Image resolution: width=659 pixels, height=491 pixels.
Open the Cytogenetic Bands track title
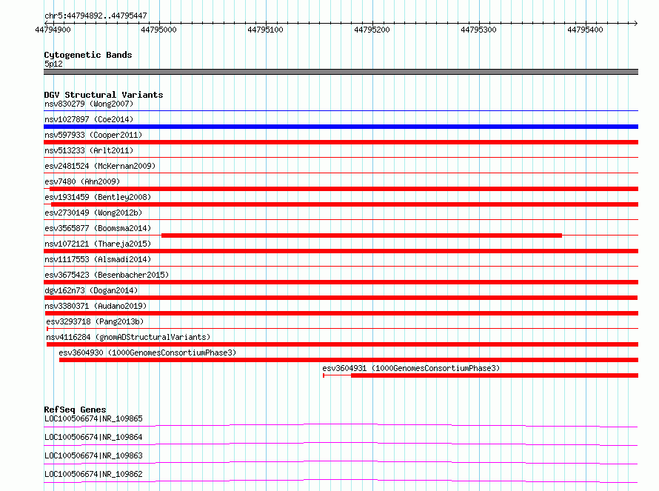pos(88,55)
